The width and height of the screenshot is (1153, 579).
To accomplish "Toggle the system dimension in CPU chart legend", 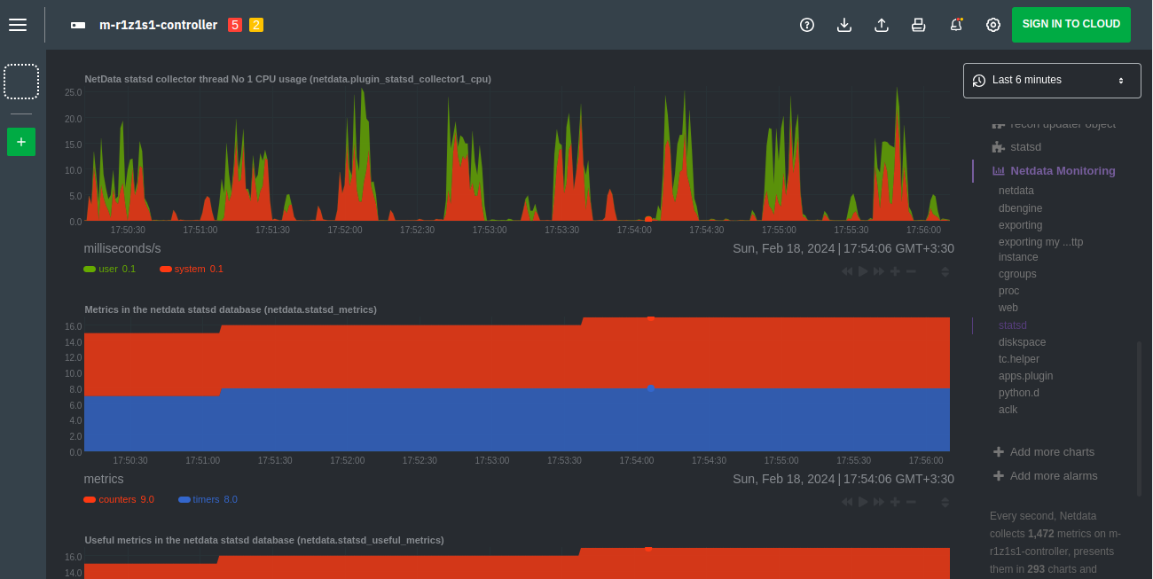I will pyautogui.click(x=189, y=269).
